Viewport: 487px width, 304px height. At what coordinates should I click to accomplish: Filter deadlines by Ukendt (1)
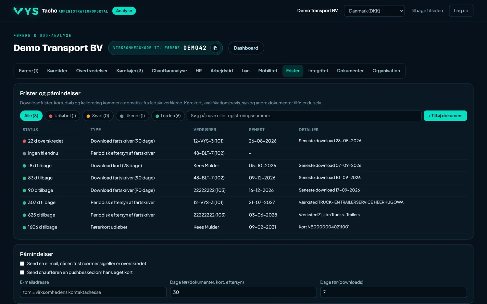(x=132, y=116)
